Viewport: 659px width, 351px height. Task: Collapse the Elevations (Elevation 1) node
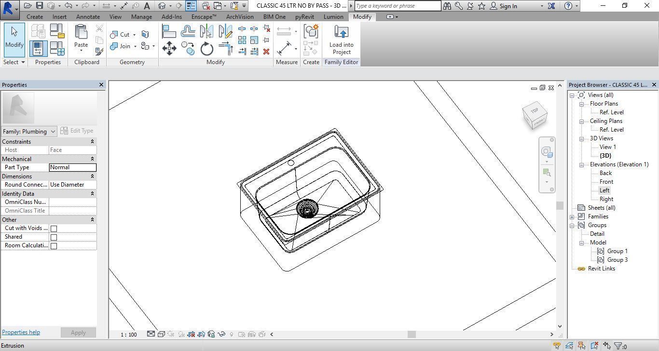pos(582,164)
